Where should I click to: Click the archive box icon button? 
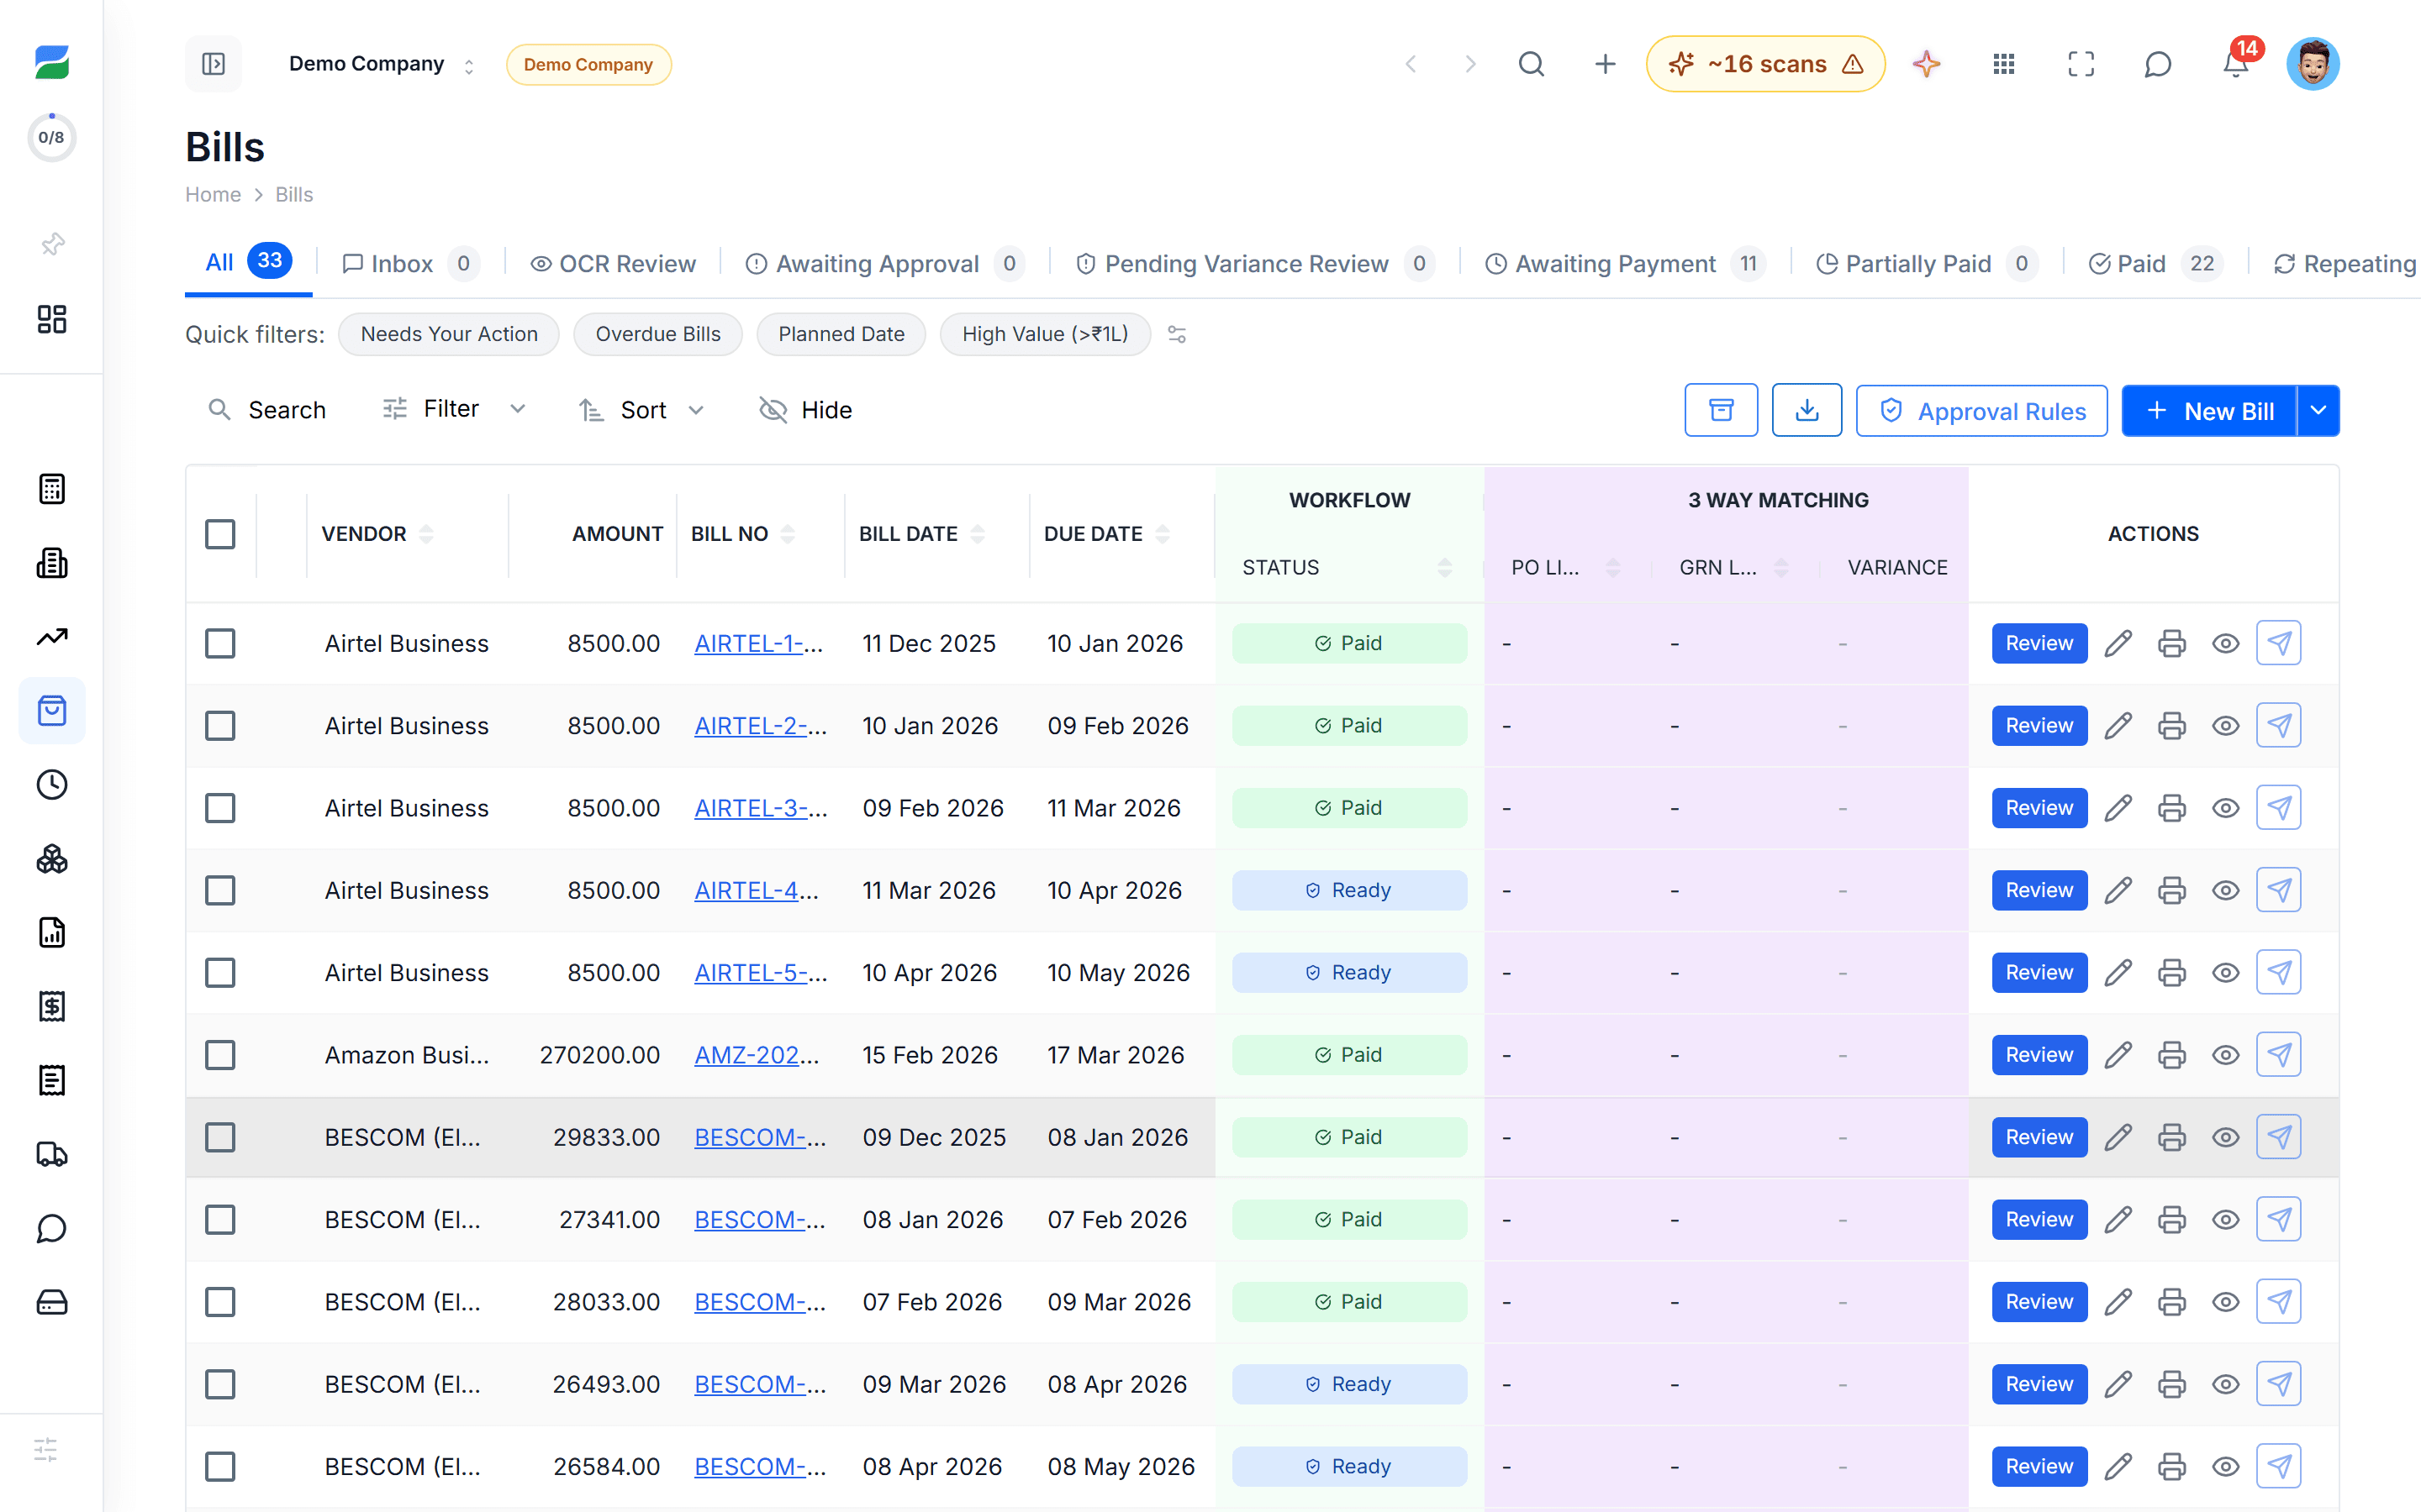point(1721,410)
